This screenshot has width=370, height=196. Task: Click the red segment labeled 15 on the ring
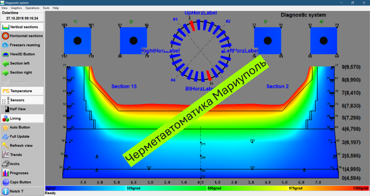[209, 75]
